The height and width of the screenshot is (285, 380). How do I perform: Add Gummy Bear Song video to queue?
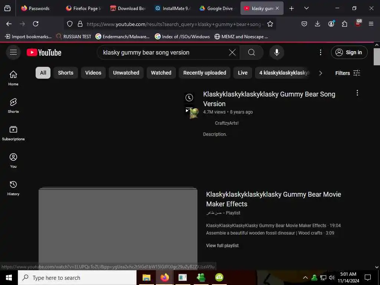[189, 110]
